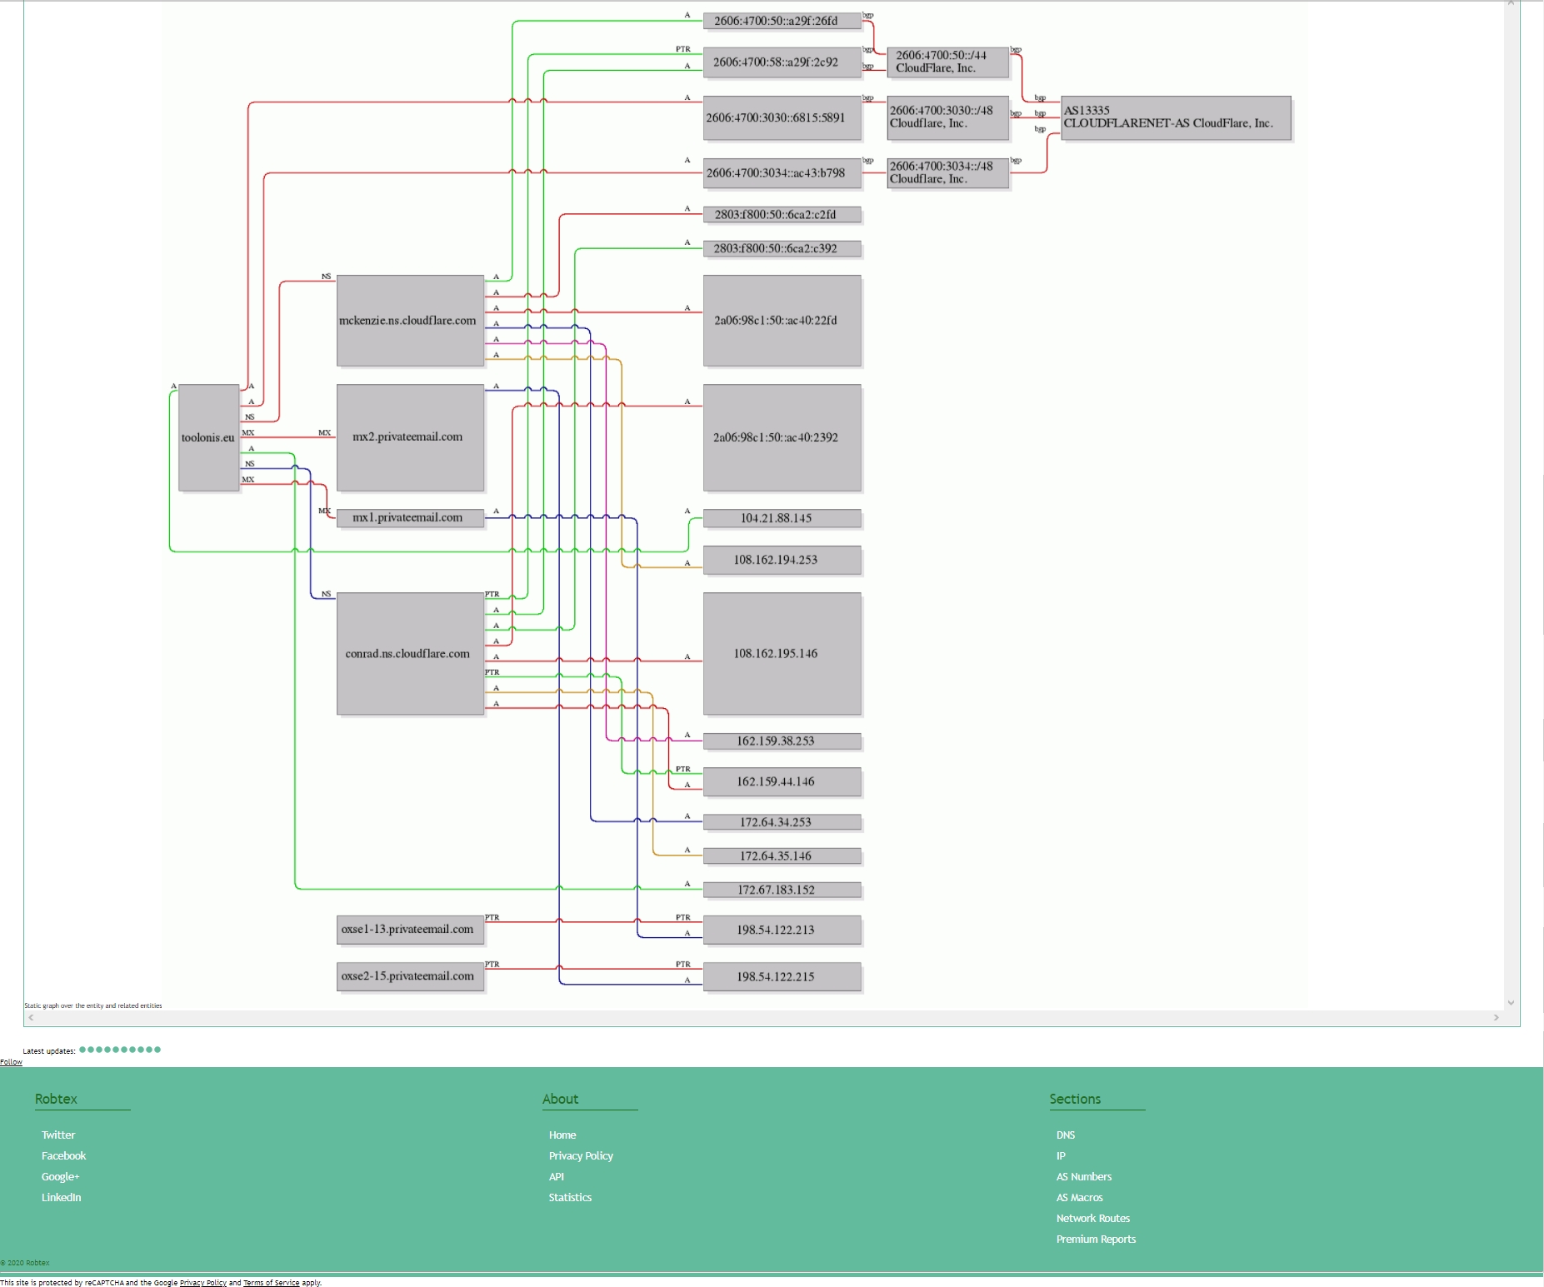
Task: Click the Follow link
Action: pyautogui.click(x=11, y=1061)
